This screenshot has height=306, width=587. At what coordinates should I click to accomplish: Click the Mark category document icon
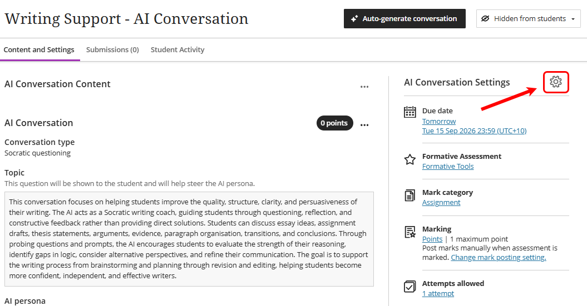(x=410, y=195)
